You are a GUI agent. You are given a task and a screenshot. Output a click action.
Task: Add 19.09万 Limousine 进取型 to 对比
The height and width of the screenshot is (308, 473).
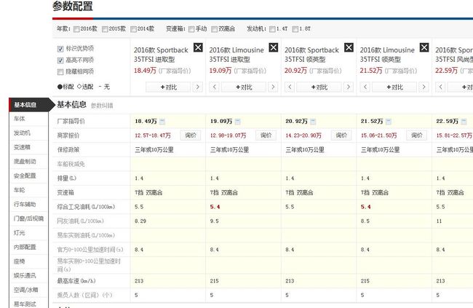pyautogui.click(x=244, y=87)
